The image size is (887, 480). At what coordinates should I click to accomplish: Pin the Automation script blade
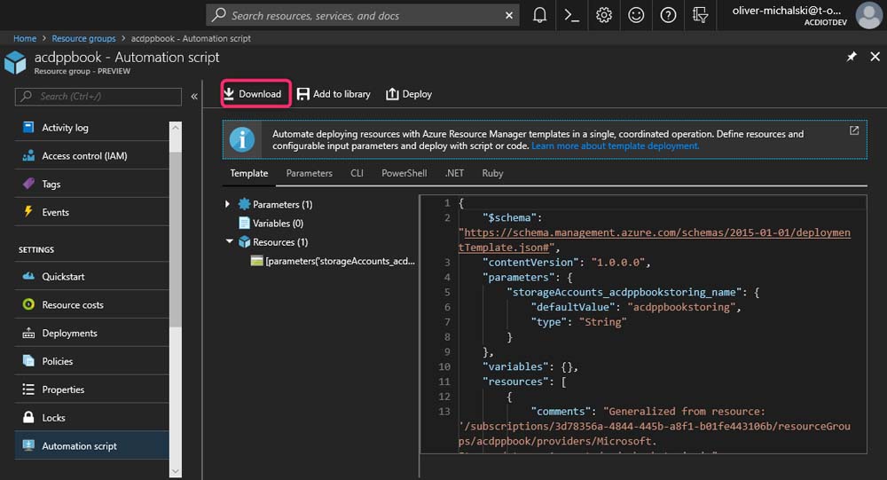tap(852, 57)
